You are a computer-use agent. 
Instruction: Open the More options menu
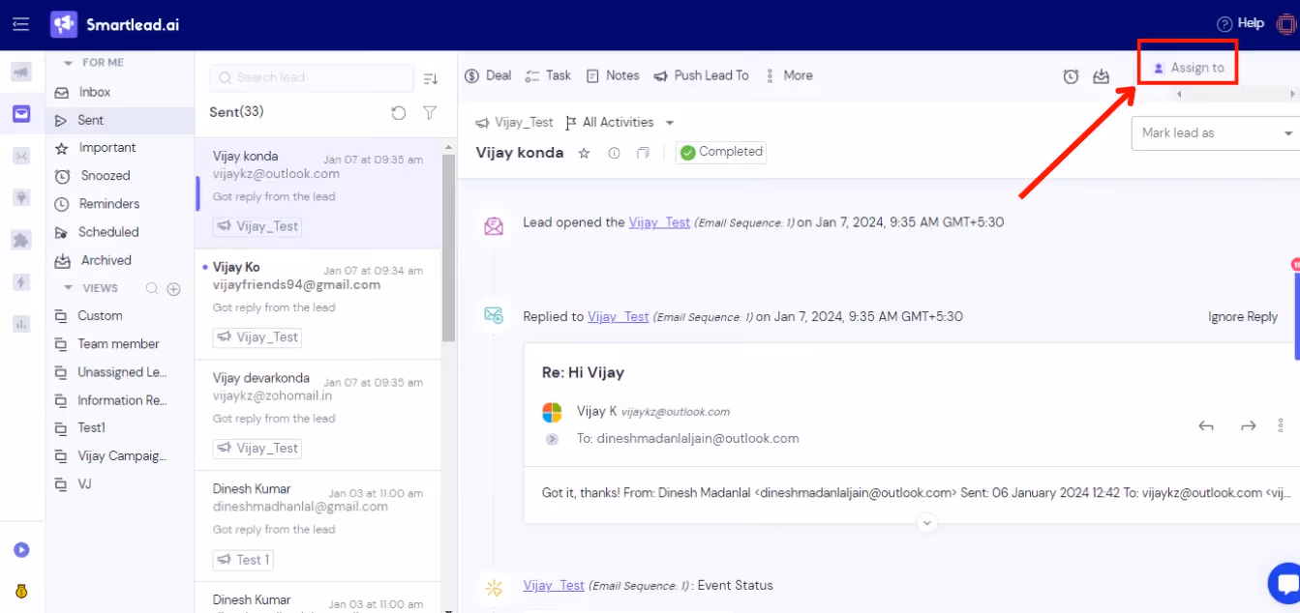click(x=789, y=75)
